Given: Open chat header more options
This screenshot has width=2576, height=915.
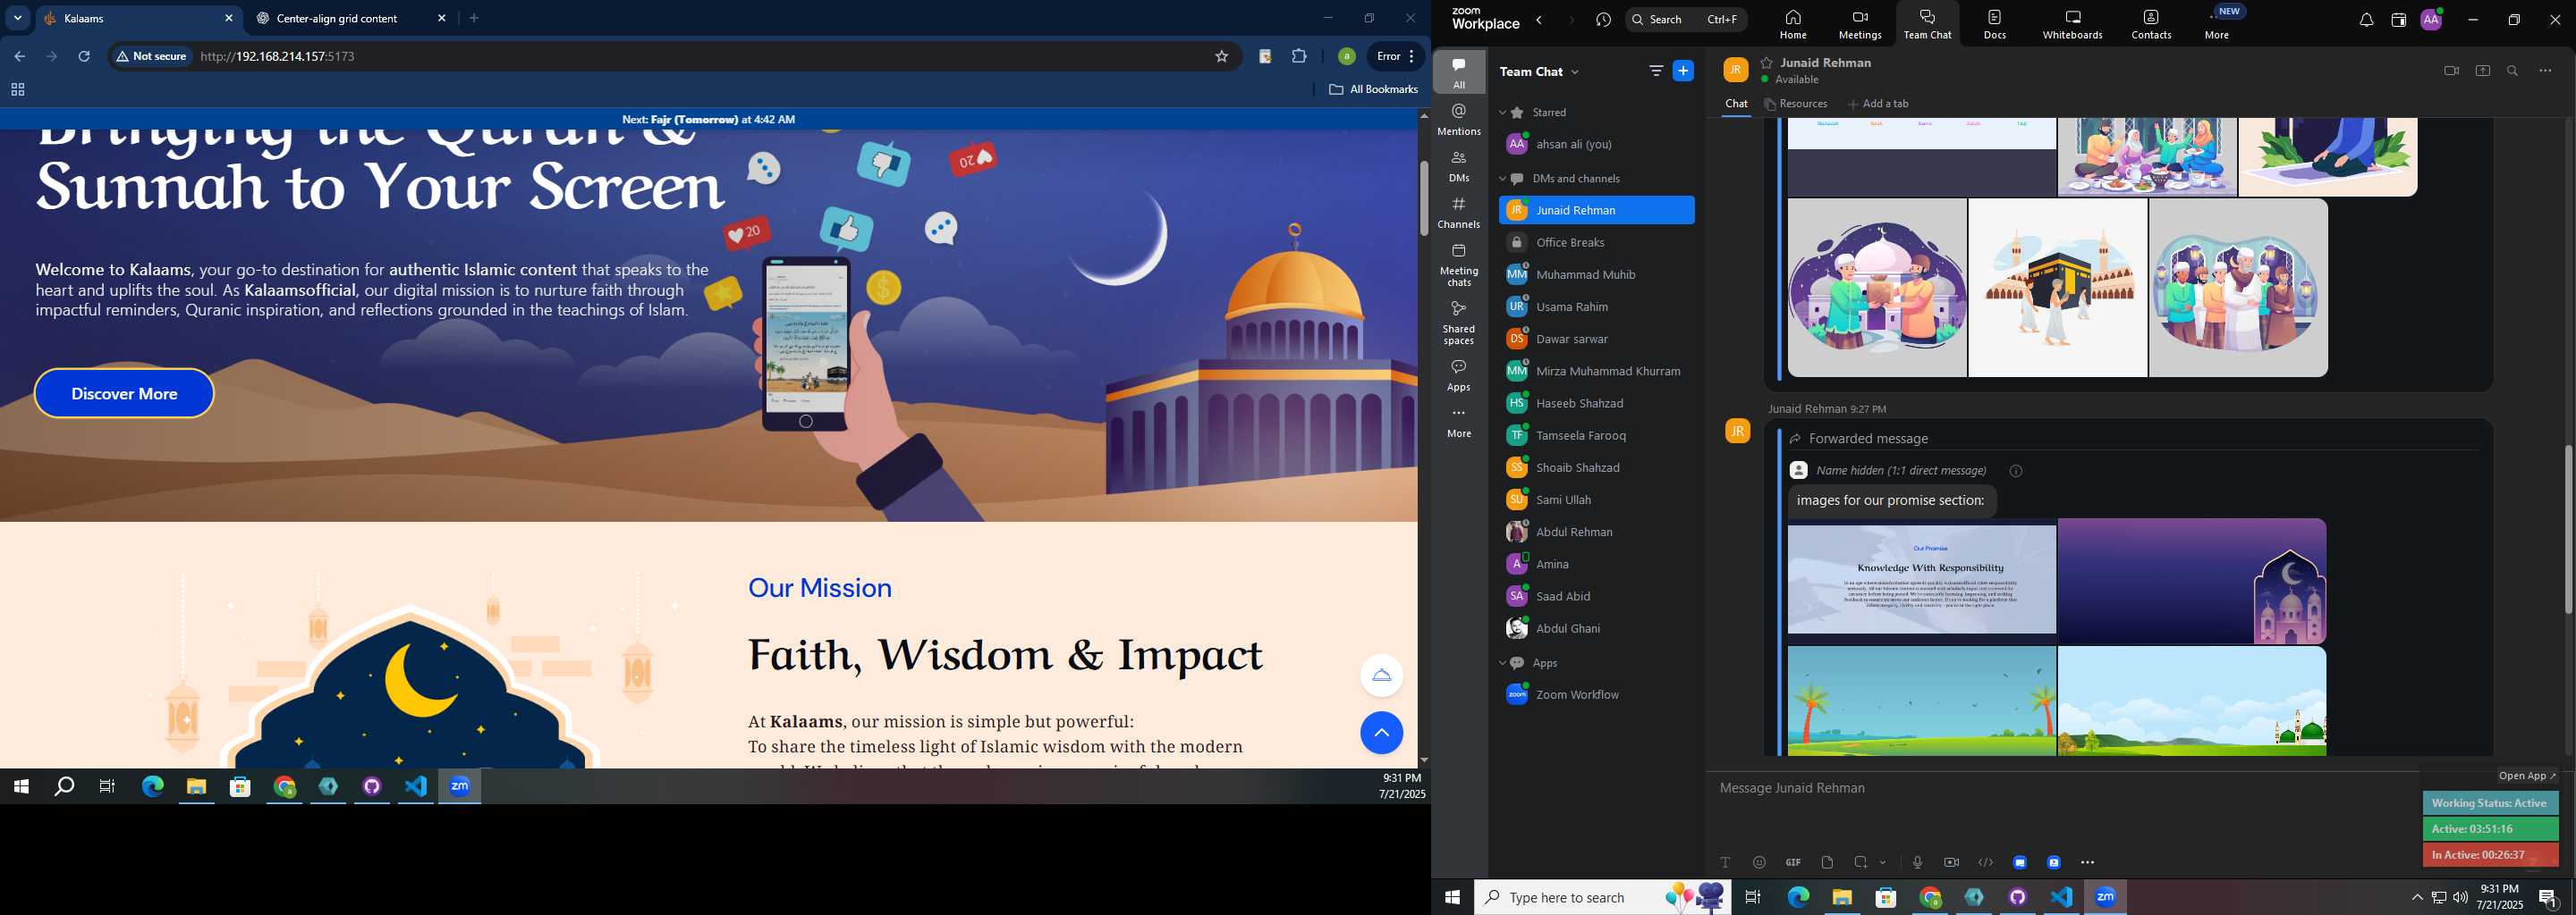Looking at the screenshot, I should point(2545,71).
